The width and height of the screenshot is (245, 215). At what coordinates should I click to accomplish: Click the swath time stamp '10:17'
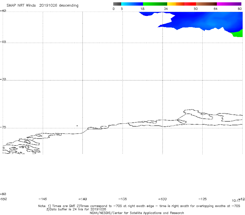click(x=236, y=201)
